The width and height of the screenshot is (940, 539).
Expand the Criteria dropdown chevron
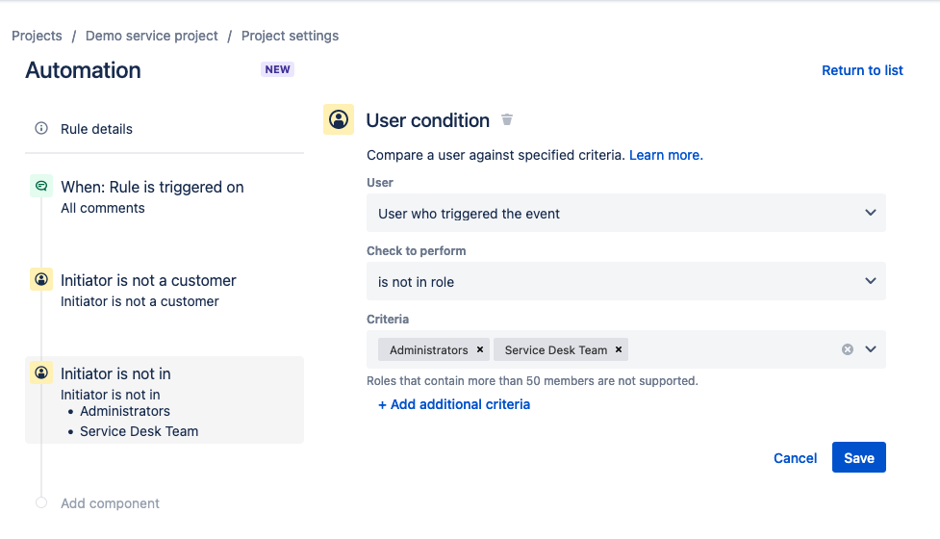[x=871, y=349]
